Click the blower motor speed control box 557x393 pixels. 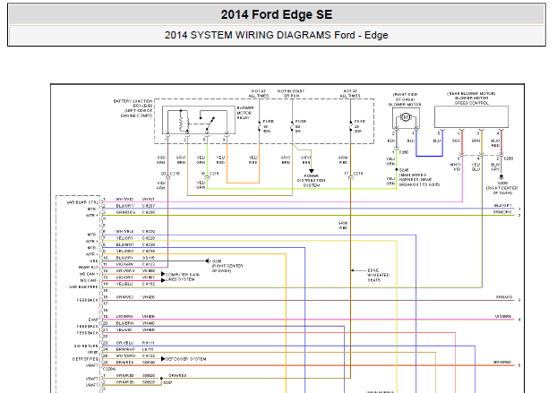point(471,116)
